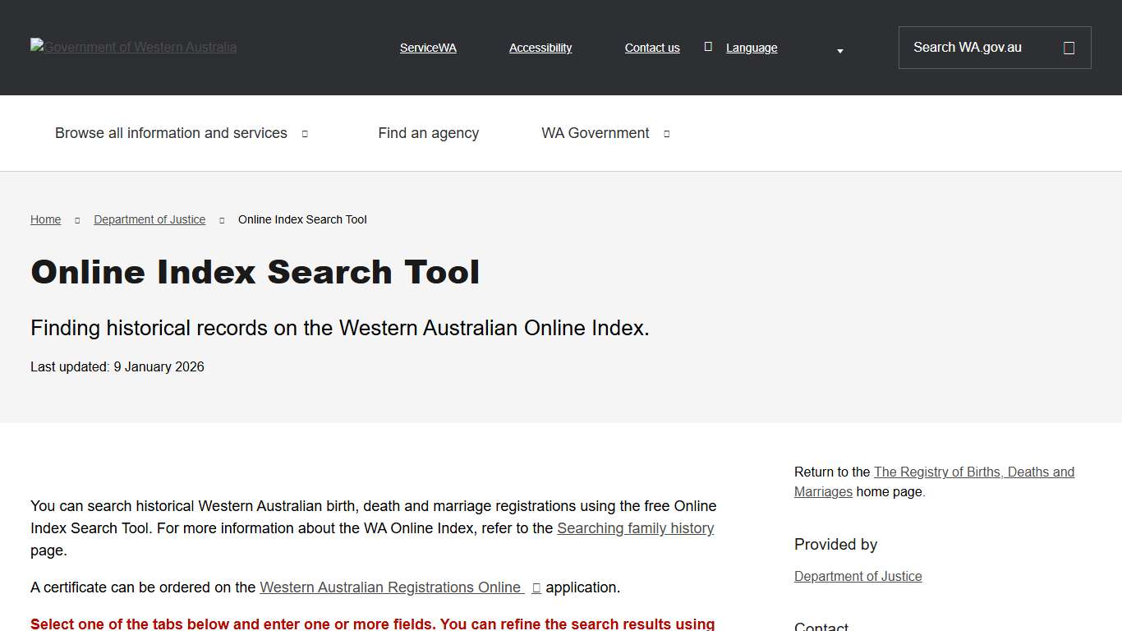1122x631 pixels.
Task: Click the search magnifier icon
Action: pyautogui.click(x=1068, y=47)
